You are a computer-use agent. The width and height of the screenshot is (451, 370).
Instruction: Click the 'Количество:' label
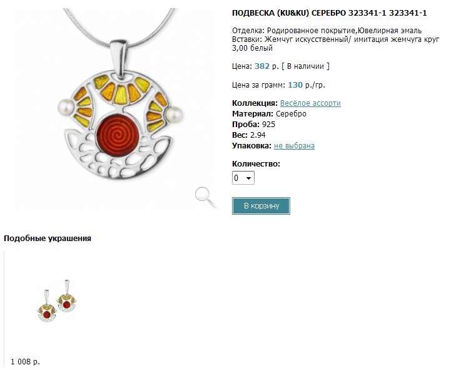256,164
